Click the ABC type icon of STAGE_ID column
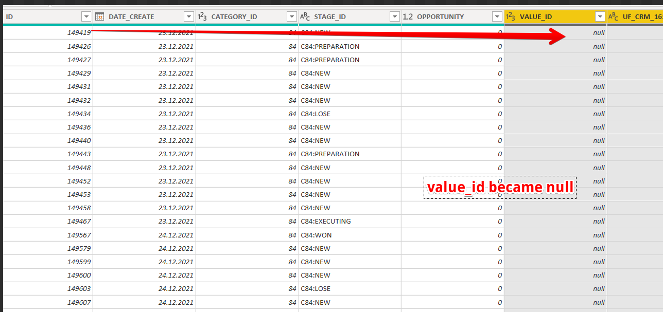 tap(305, 16)
